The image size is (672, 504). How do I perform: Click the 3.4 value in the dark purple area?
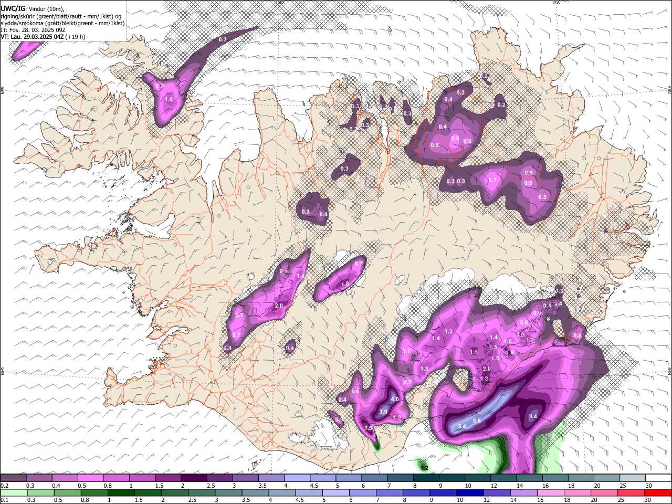(533, 416)
